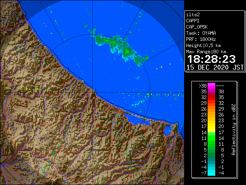
Task: Click the magenta '>38' legend color
Action: pyautogui.click(x=211, y=86)
